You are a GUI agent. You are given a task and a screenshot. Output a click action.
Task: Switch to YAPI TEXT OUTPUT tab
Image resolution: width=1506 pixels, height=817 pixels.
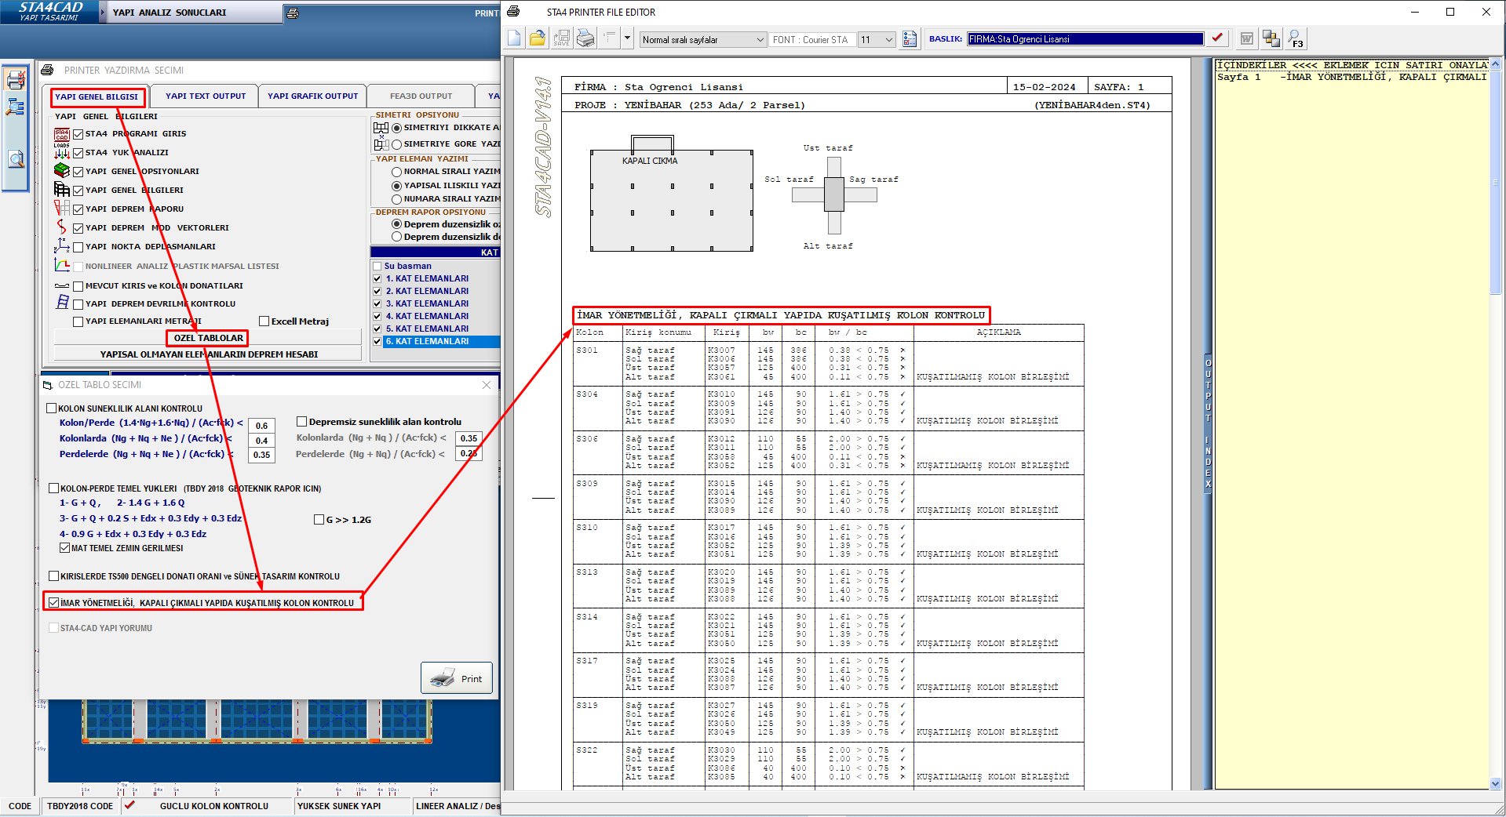point(206,96)
